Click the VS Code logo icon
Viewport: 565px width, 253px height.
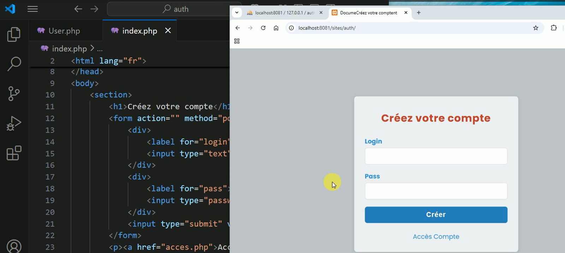coord(10,9)
